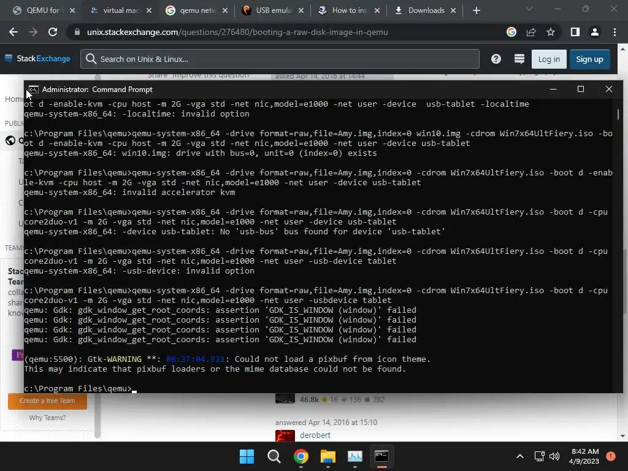This screenshot has width=628, height=471.
Task: Open the Stack Exchange help icon
Action: click(x=496, y=59)
